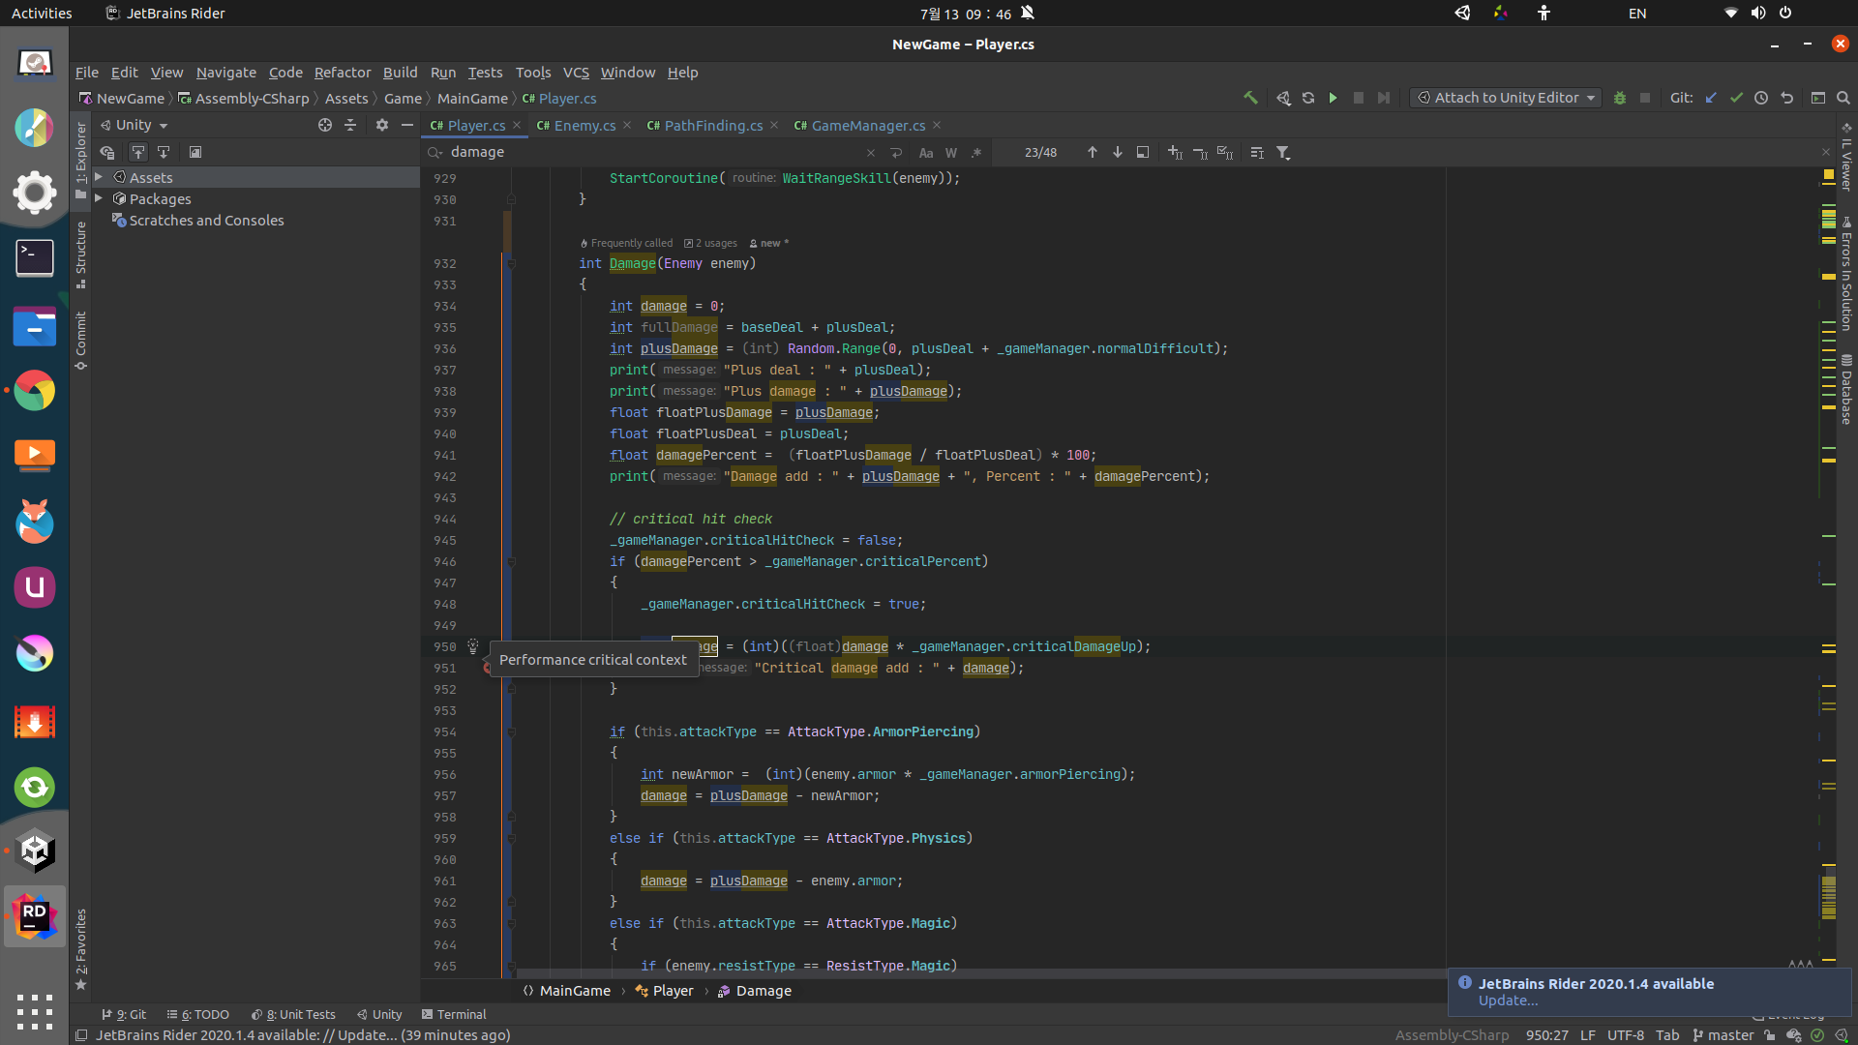Hide the Unity explorer panel (minus icon)

407,125
